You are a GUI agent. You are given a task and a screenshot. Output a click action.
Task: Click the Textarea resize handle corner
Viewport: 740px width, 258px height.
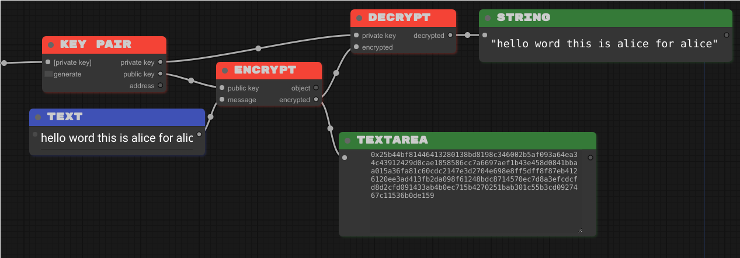click(579, 231)
